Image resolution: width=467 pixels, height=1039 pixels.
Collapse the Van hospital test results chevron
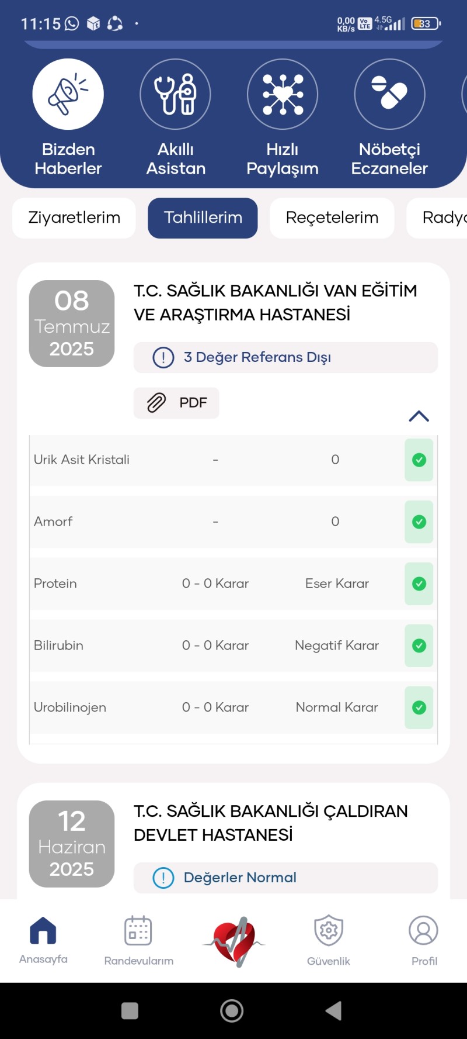point(419,416)
